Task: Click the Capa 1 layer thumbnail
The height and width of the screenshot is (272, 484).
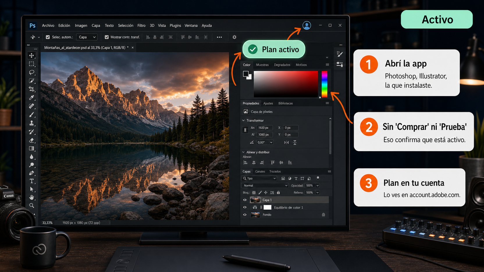Action: (x=255, y=200)
